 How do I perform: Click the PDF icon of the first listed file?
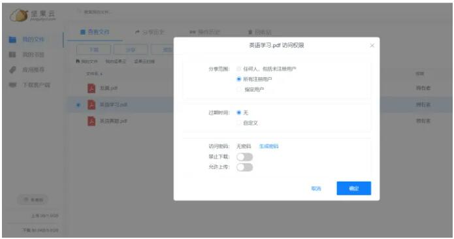pos(91,88)
